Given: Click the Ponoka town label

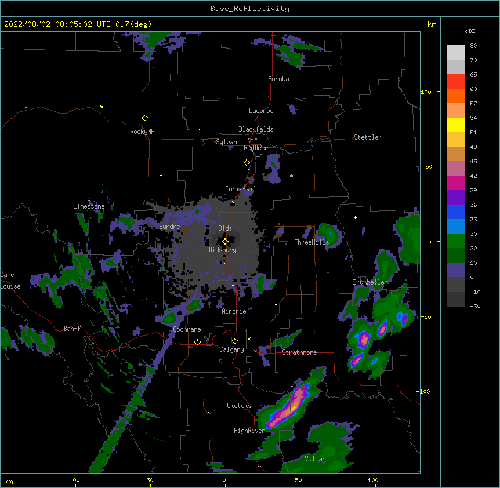Looking at the screenshot, I should click(x=278, y=79).
